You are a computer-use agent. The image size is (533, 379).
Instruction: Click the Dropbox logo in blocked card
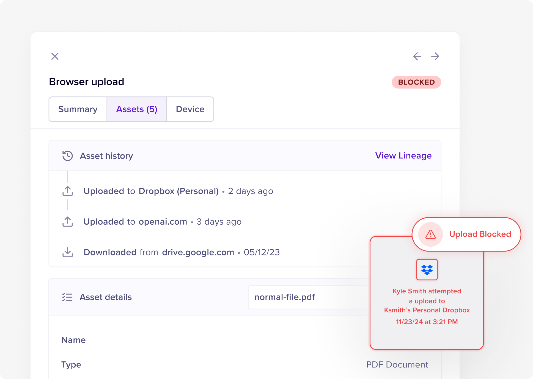pyautogui.click(x=427, y=270)
